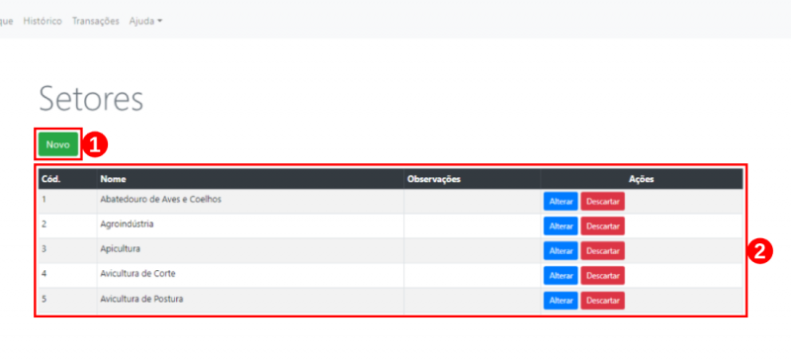Image resolution: width=791 pixels, height=360 pixels.
Task: Click Descartar for Avicultura de Corte
Action: [x=602, y=276]
